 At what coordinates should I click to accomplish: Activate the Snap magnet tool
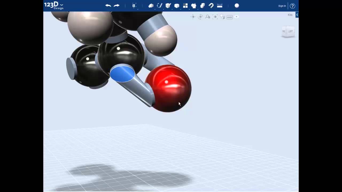211,6
